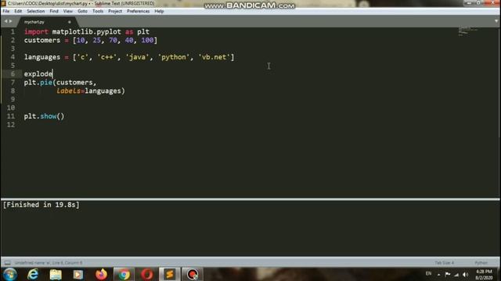Switch to Google Chrome on taskbar
Image resolution: width=501 pixels, height=281 pixels.
click(x=124, y=274)
